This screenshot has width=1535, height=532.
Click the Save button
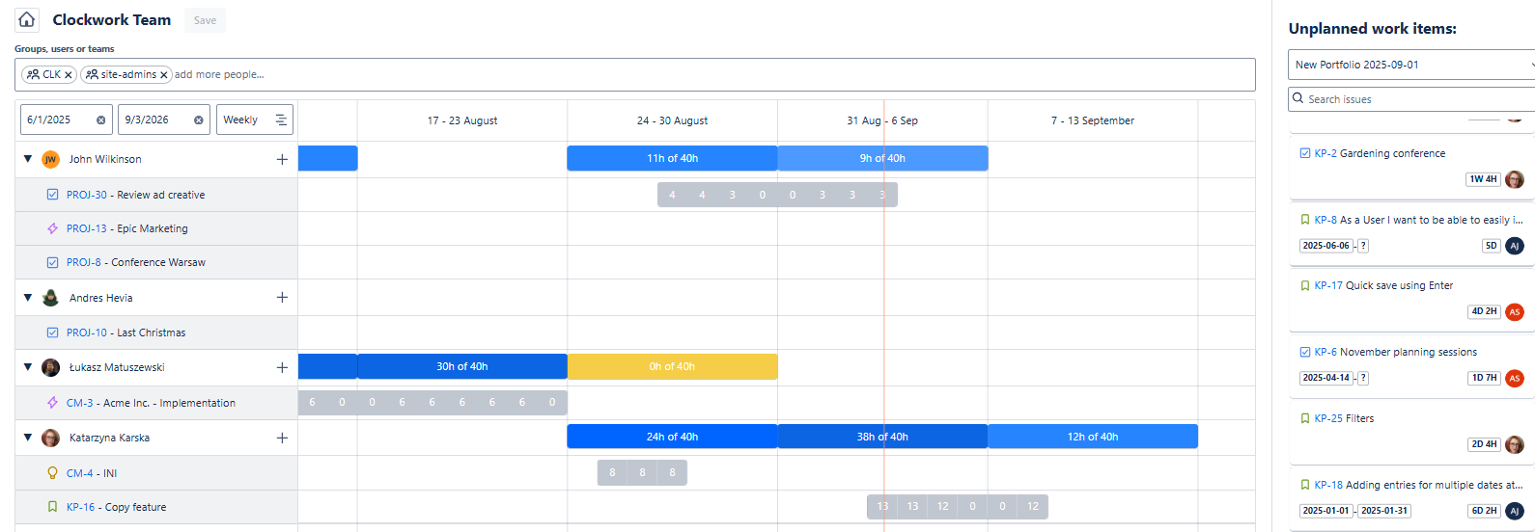click(x=205, y=20)
